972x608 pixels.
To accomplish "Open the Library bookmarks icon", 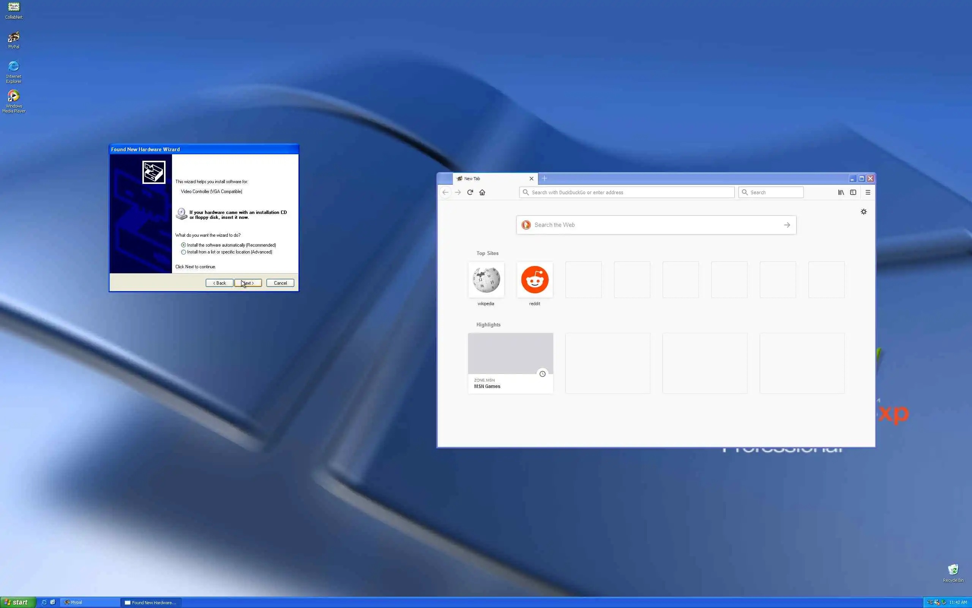I will click(x=841, y=192).
